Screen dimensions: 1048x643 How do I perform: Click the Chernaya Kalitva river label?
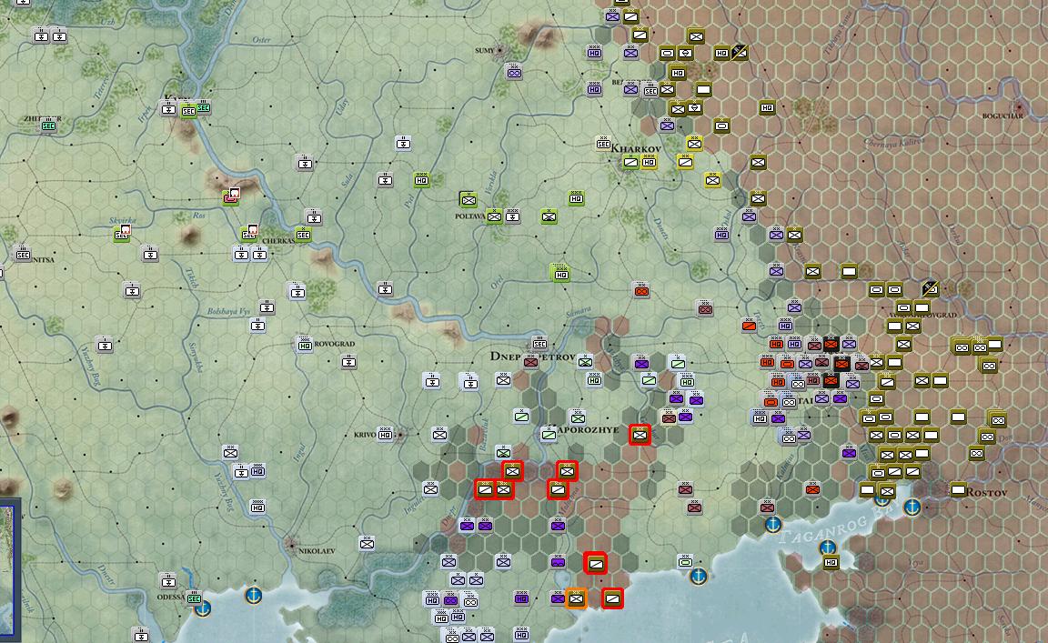(x=893, y=142)
